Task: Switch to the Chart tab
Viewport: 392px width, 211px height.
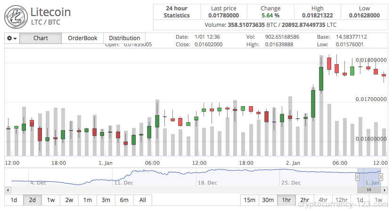Action: pyautogui.click(x=41, y=38)
